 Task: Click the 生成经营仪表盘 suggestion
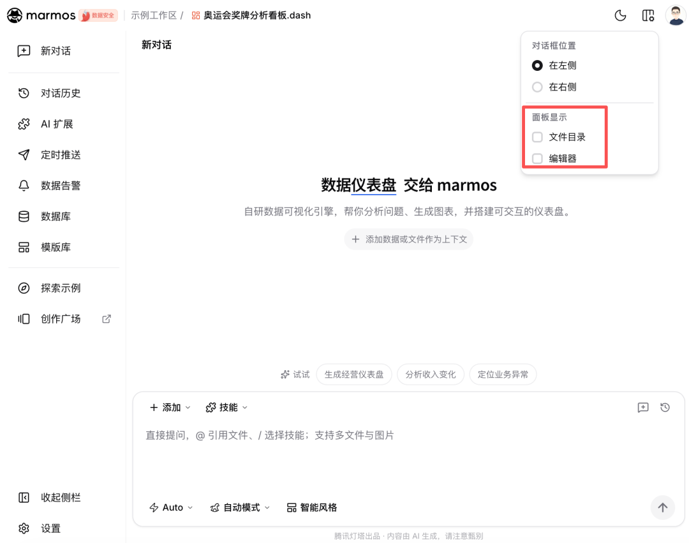[x=353, y=375]
